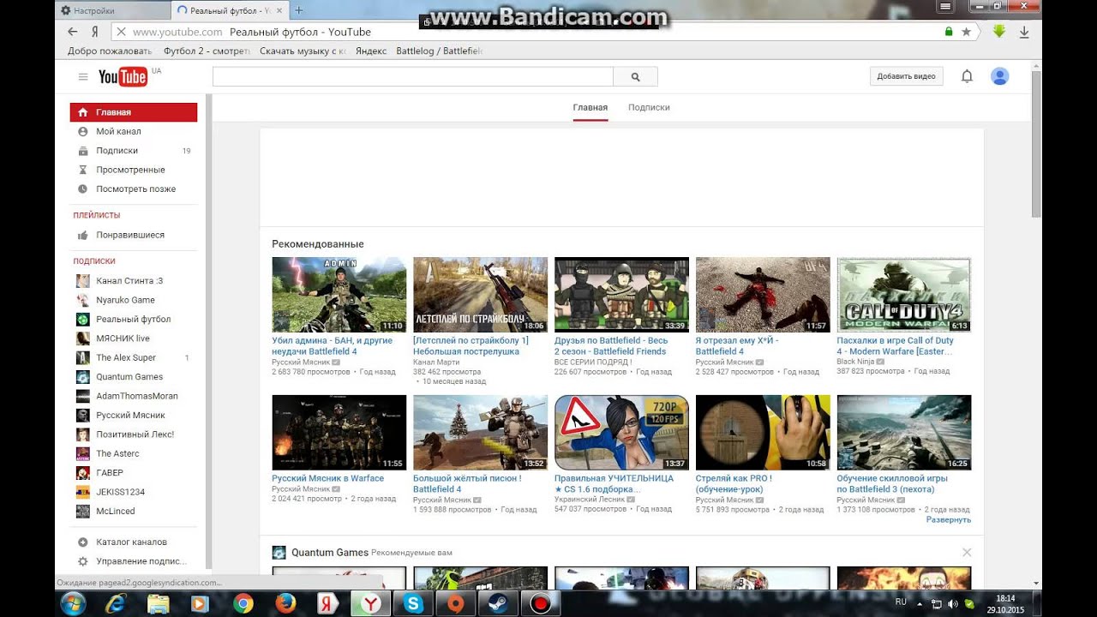The image size is (1097, 617).
Task: Open Steam from the taskbar
Action: (x=498, y=603)
